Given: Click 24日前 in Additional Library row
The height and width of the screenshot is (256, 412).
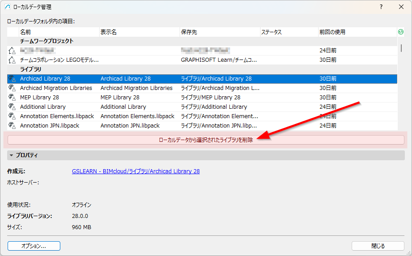Looking at the screenshot, I should point(328,107).
